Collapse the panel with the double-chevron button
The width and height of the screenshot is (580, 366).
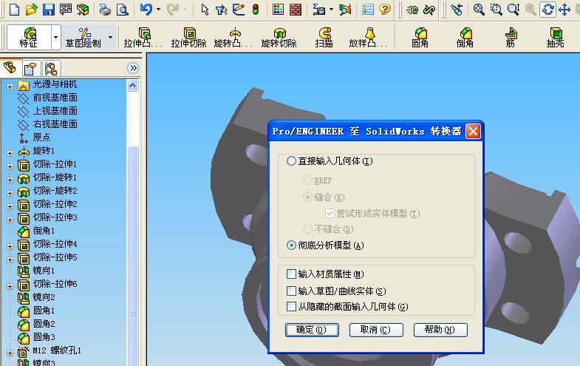coord(133,68)
